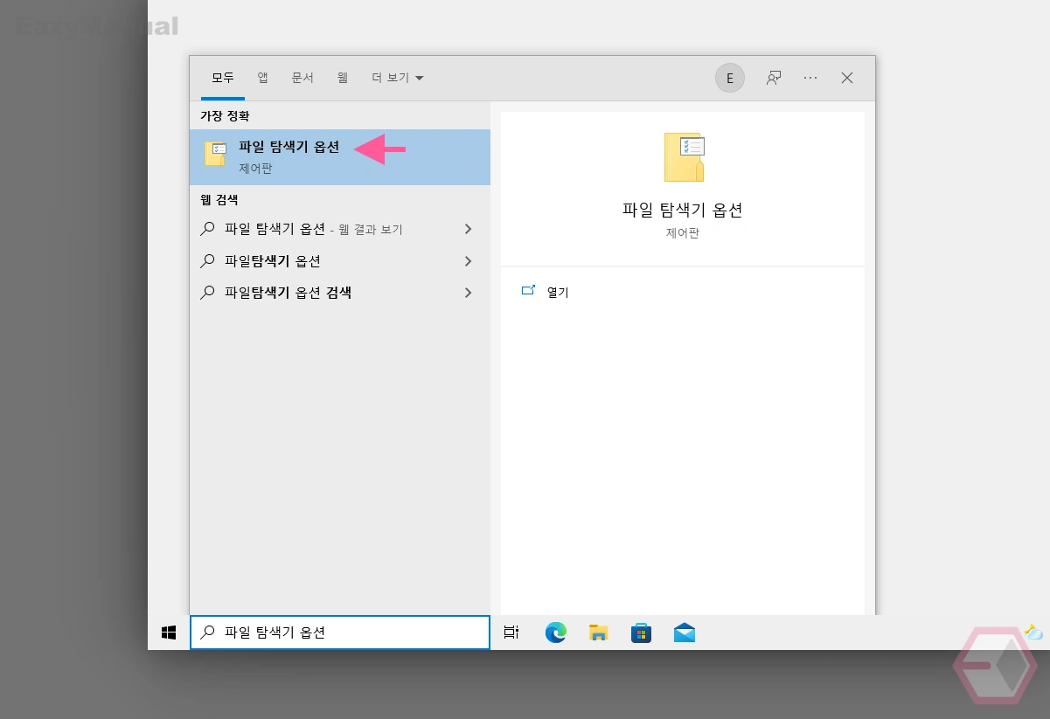
Task: Launch Microsoft Edge from the taskbar
Action: click(556, 633)
